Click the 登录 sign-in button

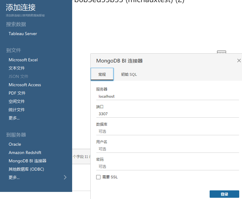click(x=224, y=194)
